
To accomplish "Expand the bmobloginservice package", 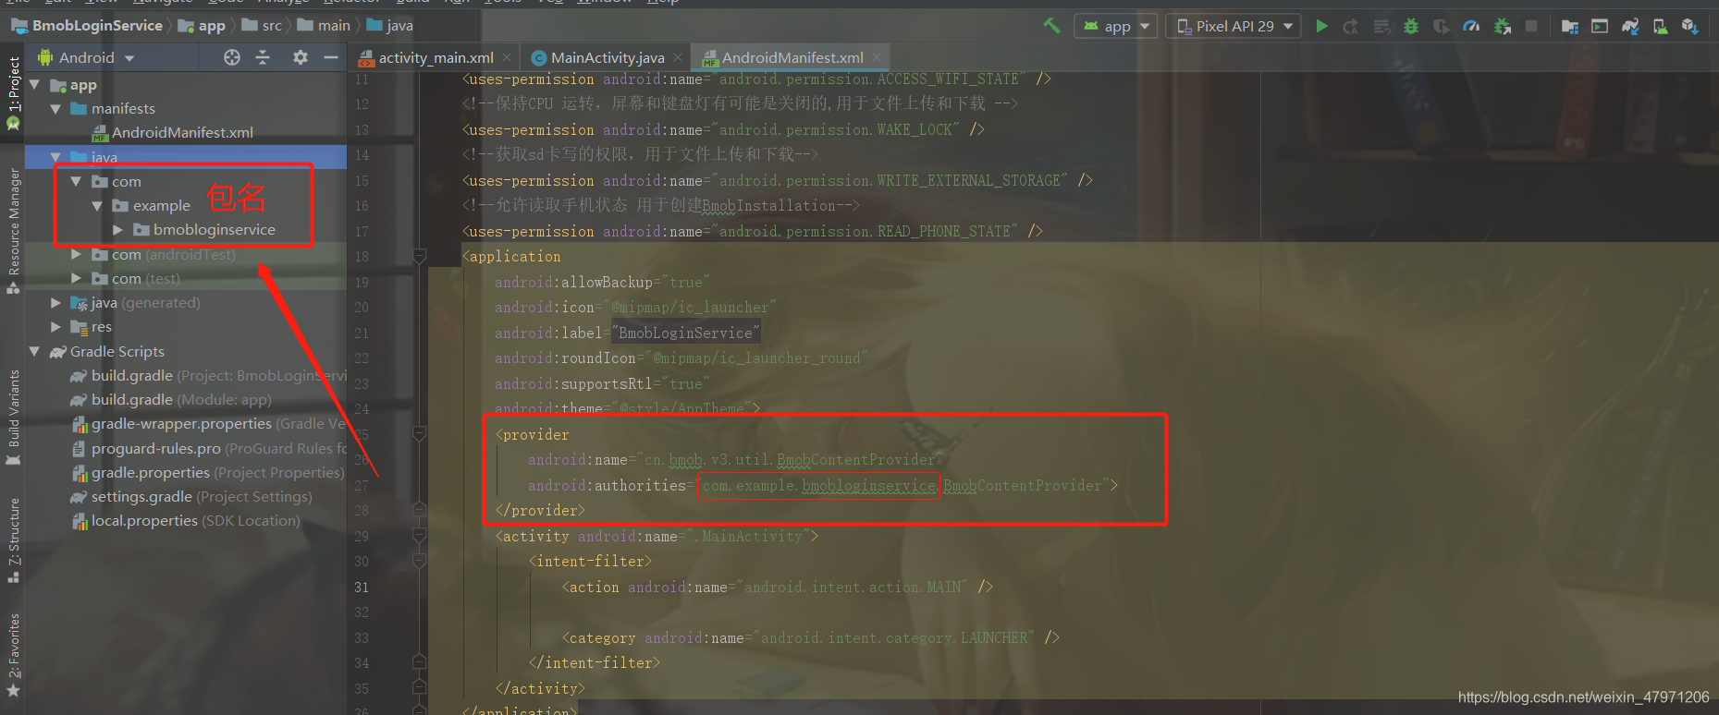I will coord(117,229).
